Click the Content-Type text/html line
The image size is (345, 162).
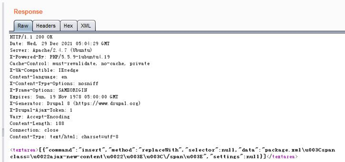coord(64,137)
